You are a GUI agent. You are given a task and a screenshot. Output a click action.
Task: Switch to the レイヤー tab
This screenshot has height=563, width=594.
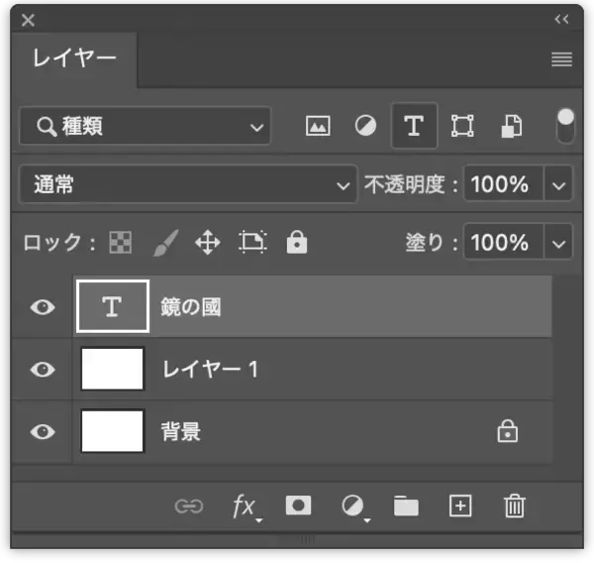[x=74, y=59]
